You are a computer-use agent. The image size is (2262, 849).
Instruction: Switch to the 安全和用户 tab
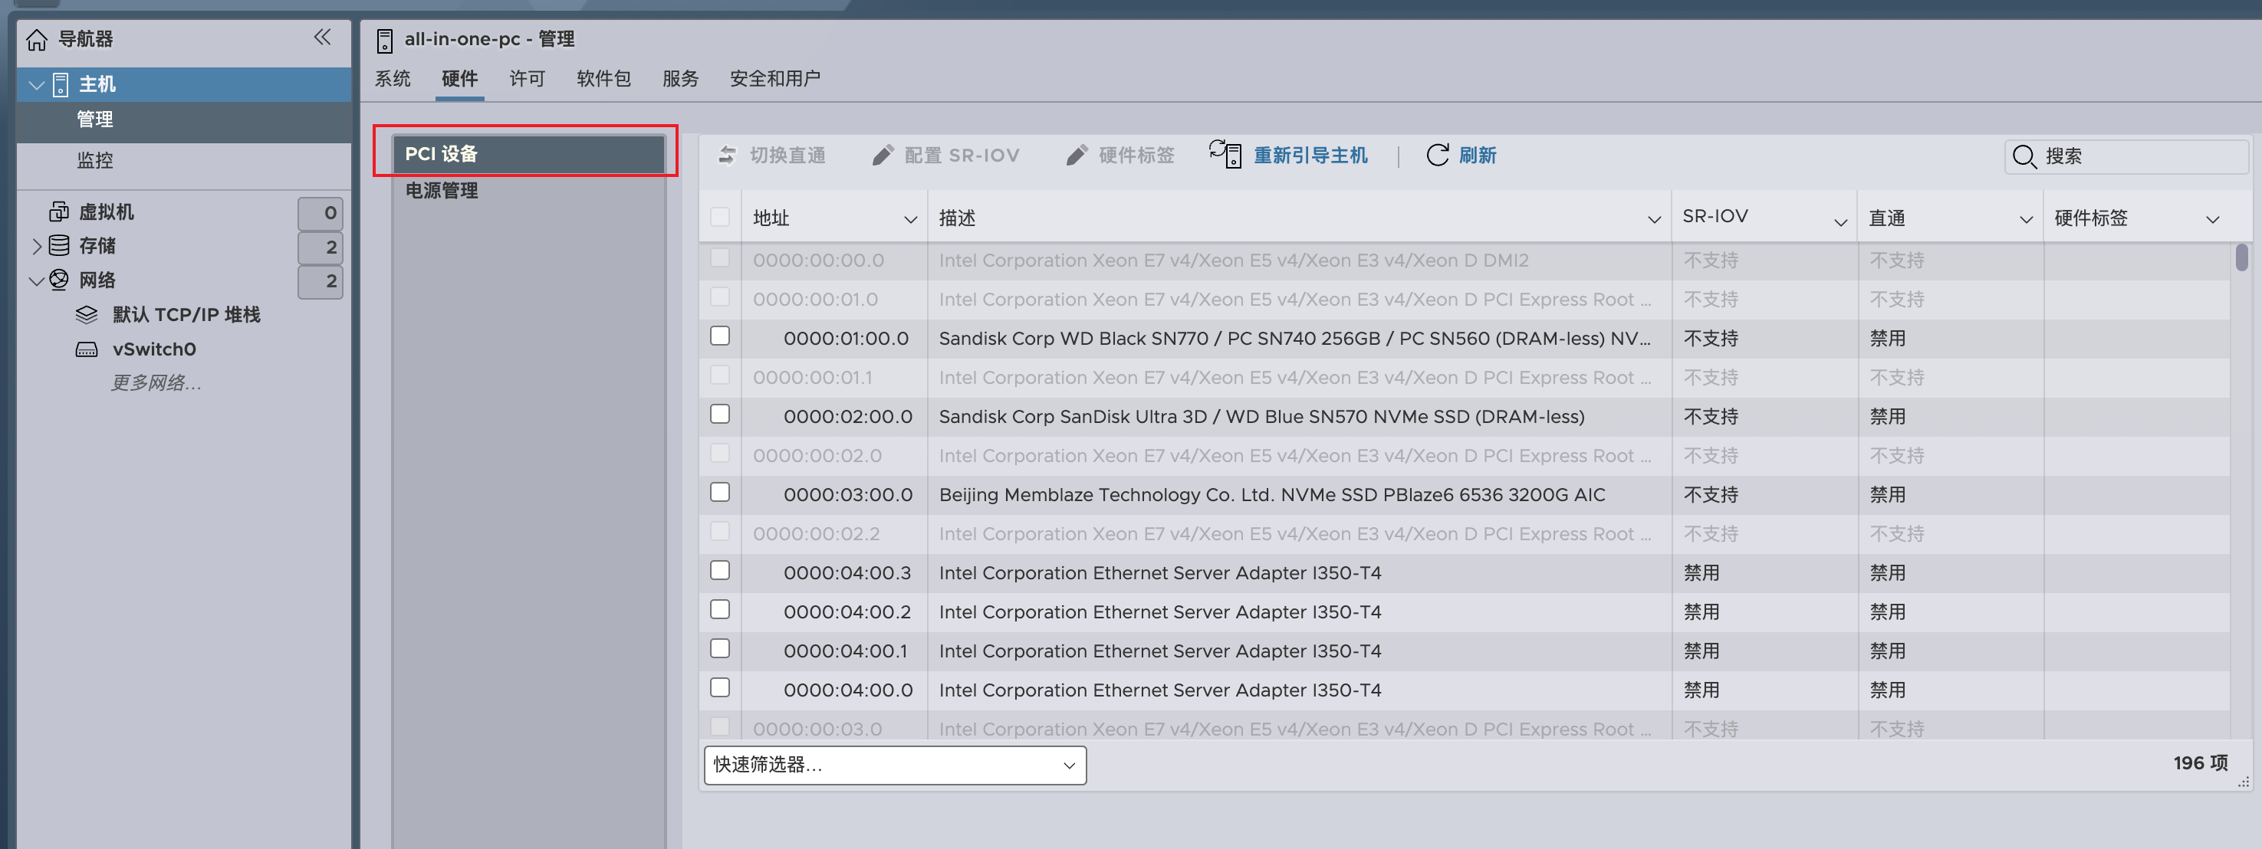point(775,79)
